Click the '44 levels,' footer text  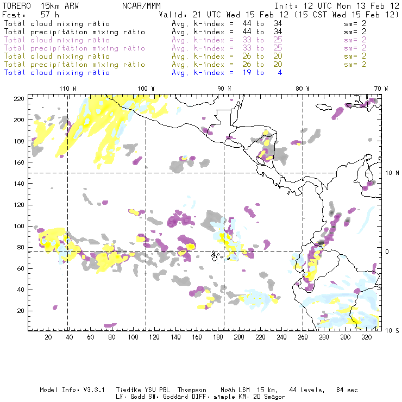tap(307, 390)
